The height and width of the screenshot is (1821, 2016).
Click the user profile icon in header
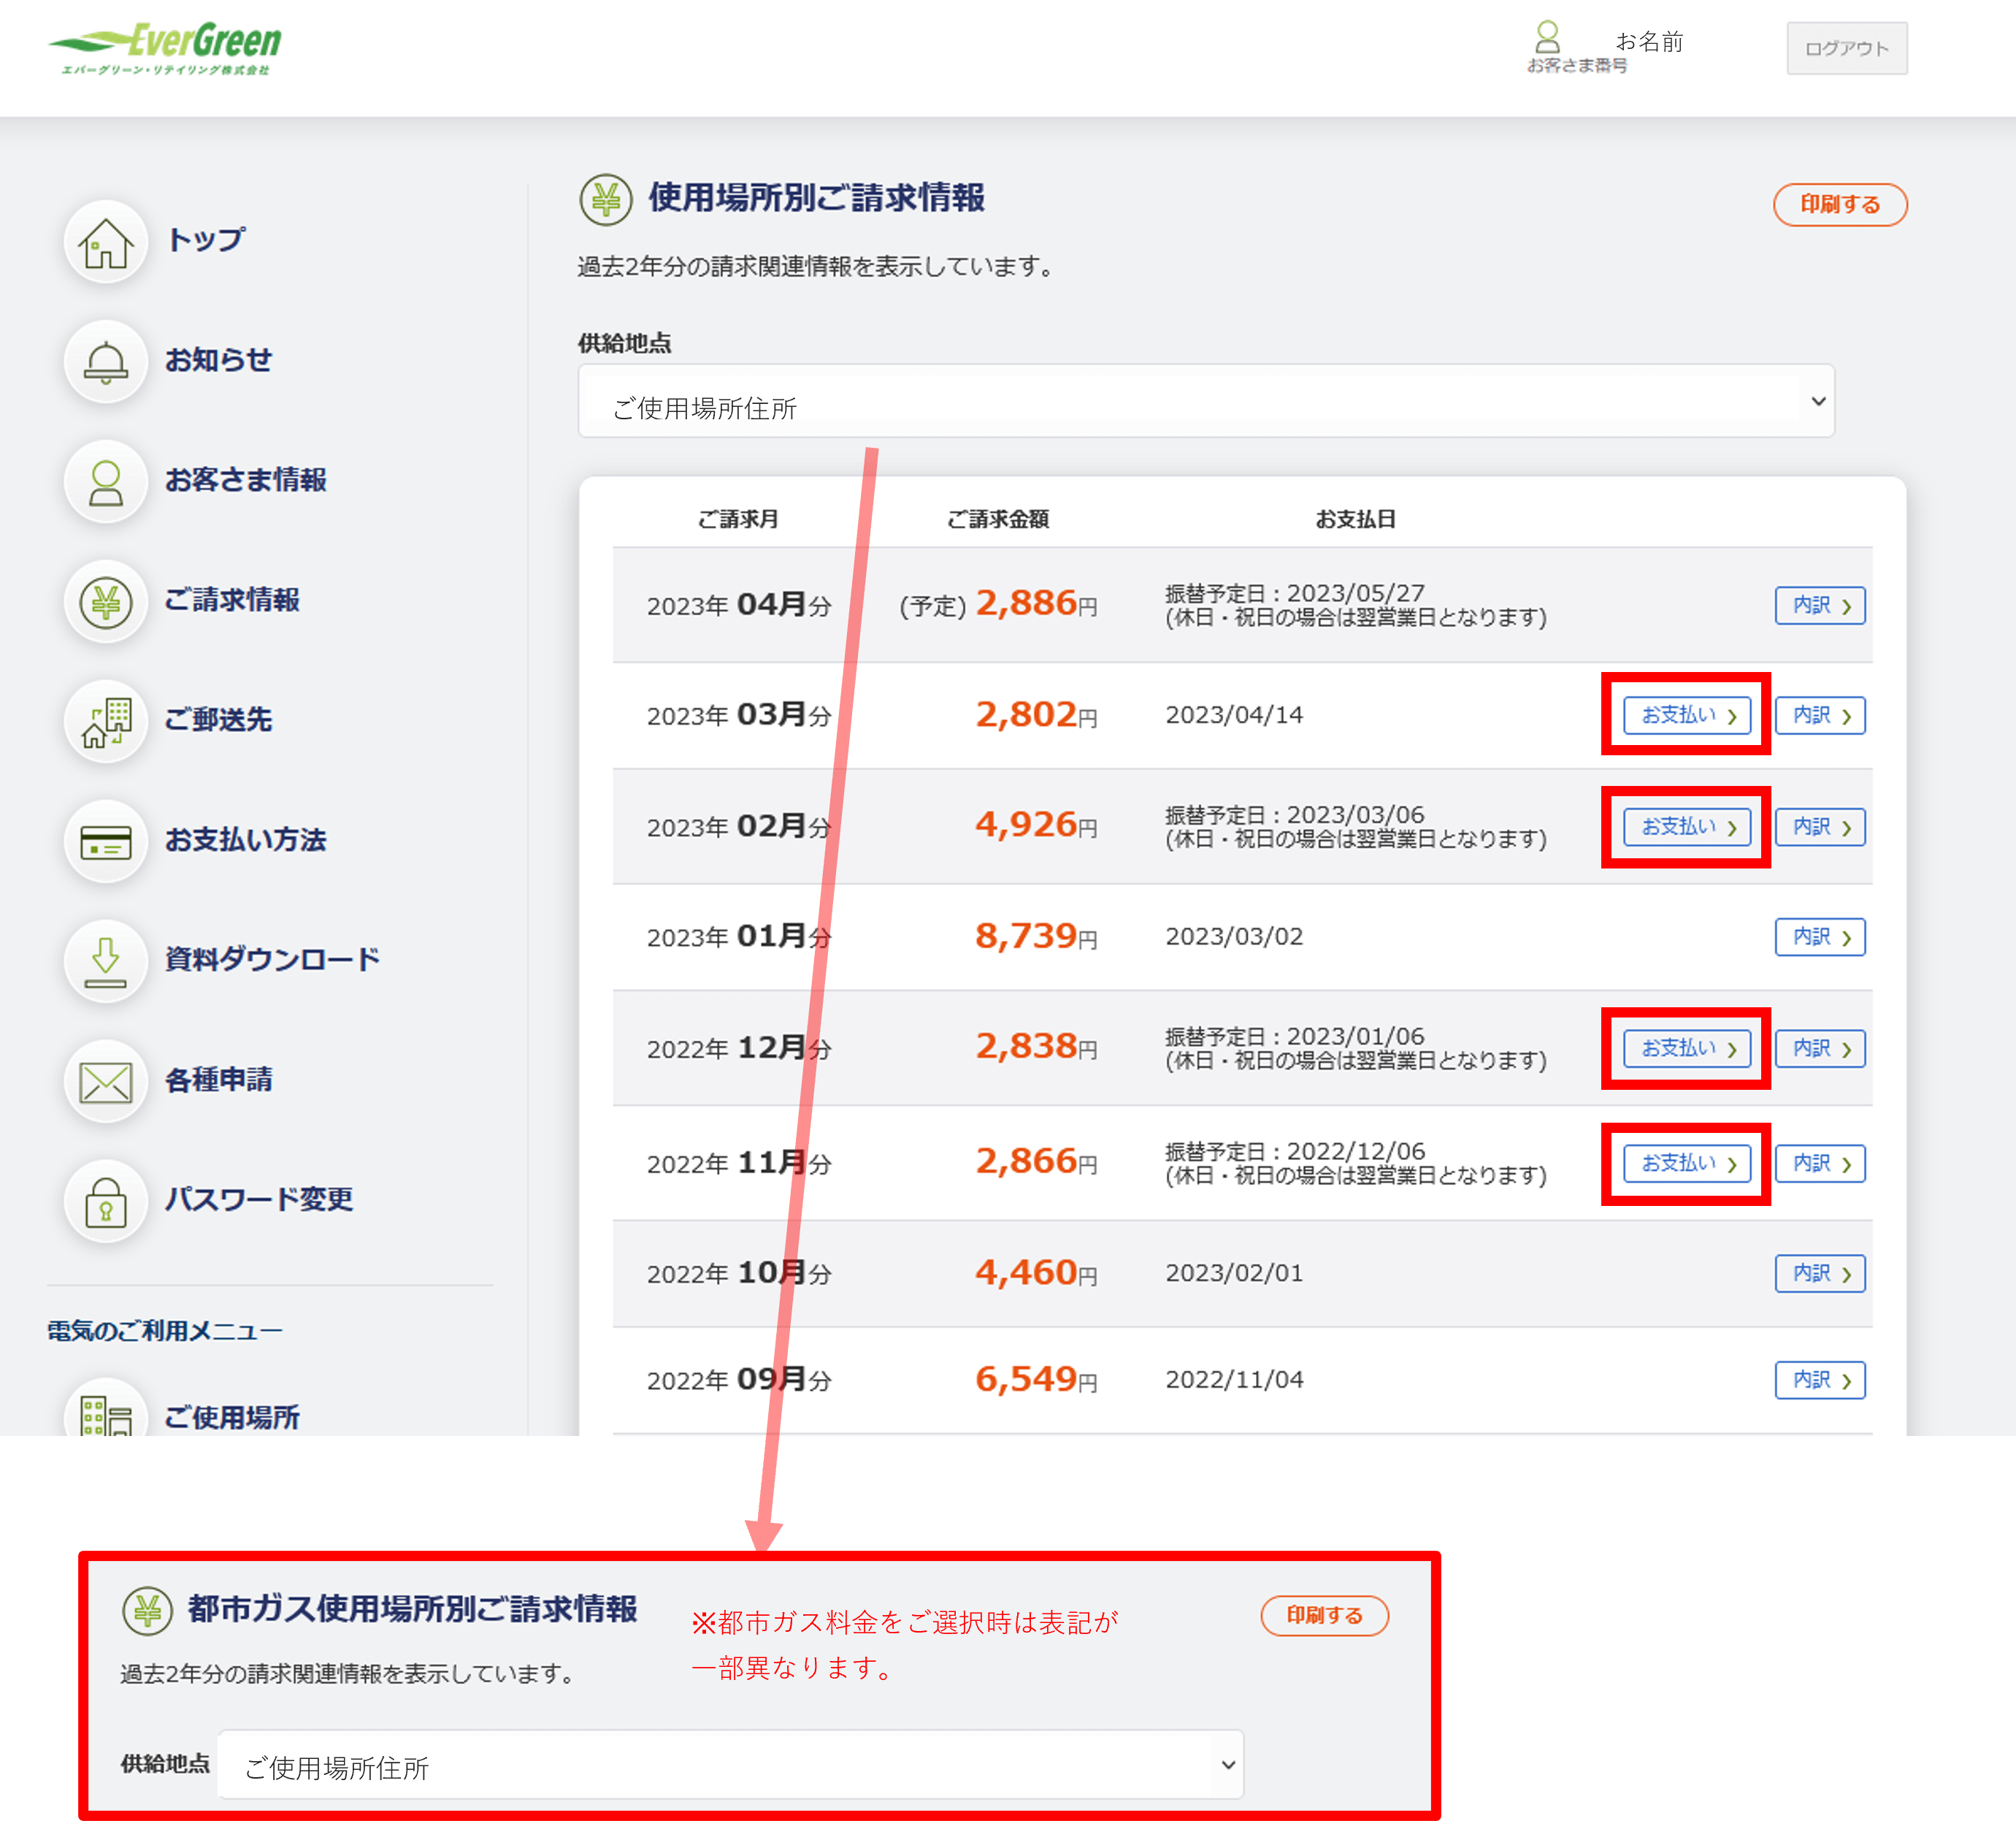click(x=1547, y=37)
